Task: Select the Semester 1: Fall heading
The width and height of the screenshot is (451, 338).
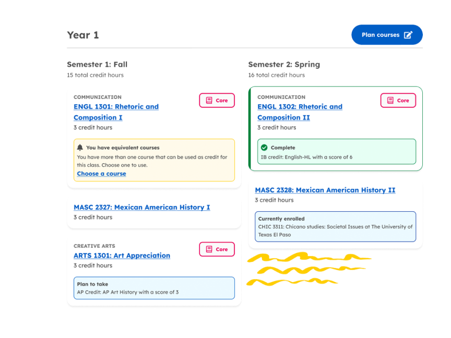Action: click(97, 65)
